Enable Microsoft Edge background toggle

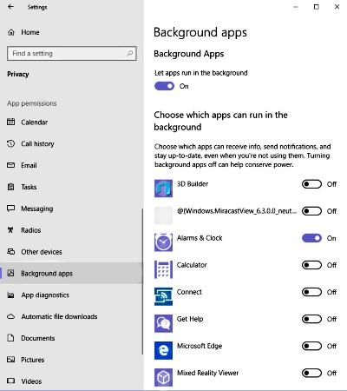[x=311, y=346]
